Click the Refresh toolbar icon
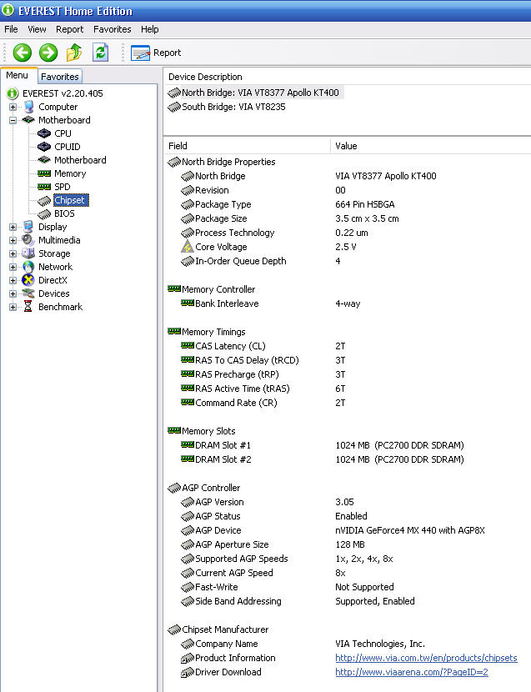 coord(100,52)
